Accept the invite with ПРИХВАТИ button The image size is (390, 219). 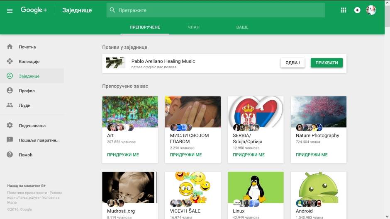[x=327, y=63]
